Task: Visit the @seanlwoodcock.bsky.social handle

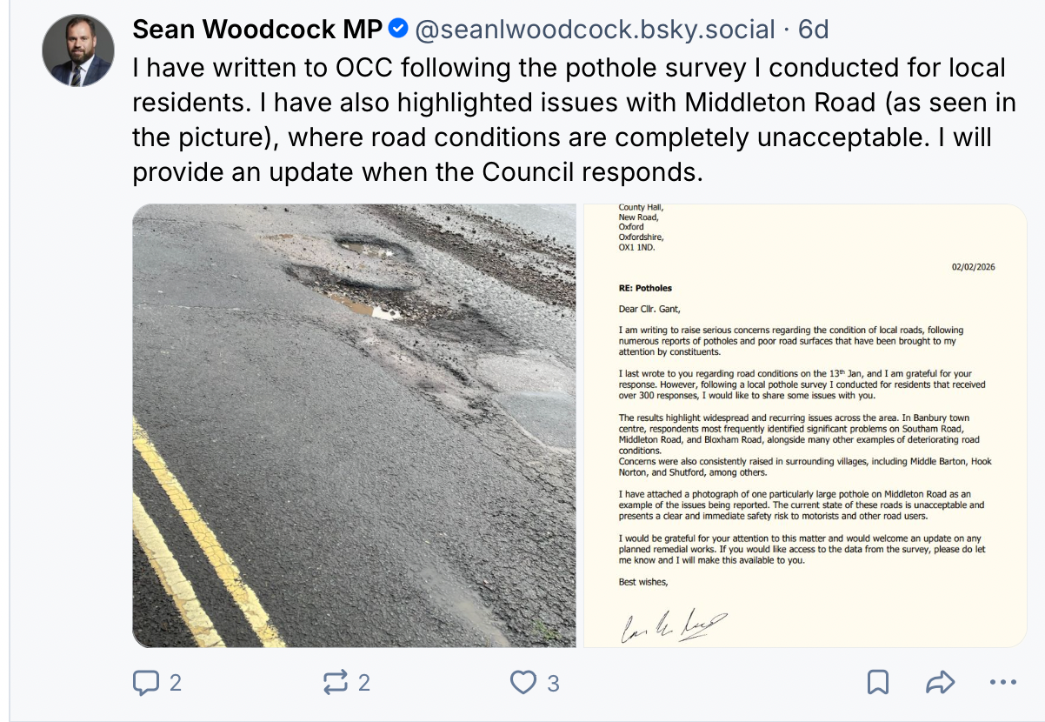Action: pyautogui.click(x=595, y=30)
